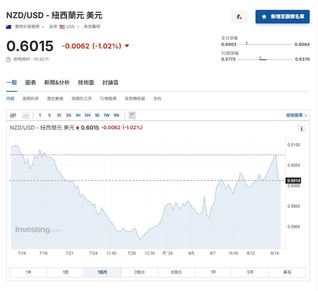Click the green clock real-time icon
This screenshot has height=291, width=318.
click(9, 59)
